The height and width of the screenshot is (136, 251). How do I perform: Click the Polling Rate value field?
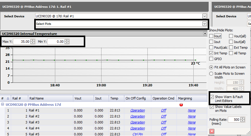pos(234,120)
